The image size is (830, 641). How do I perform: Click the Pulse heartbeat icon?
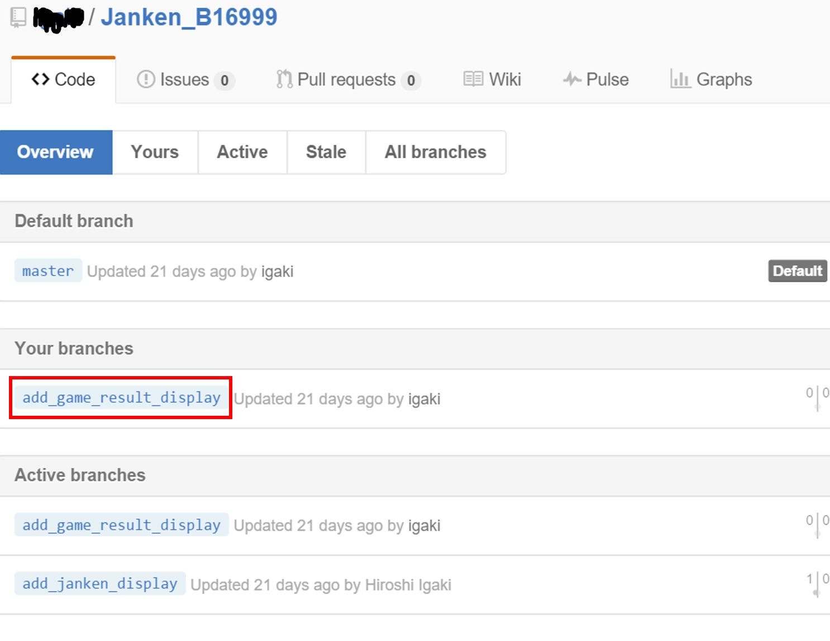coord(572,79)
